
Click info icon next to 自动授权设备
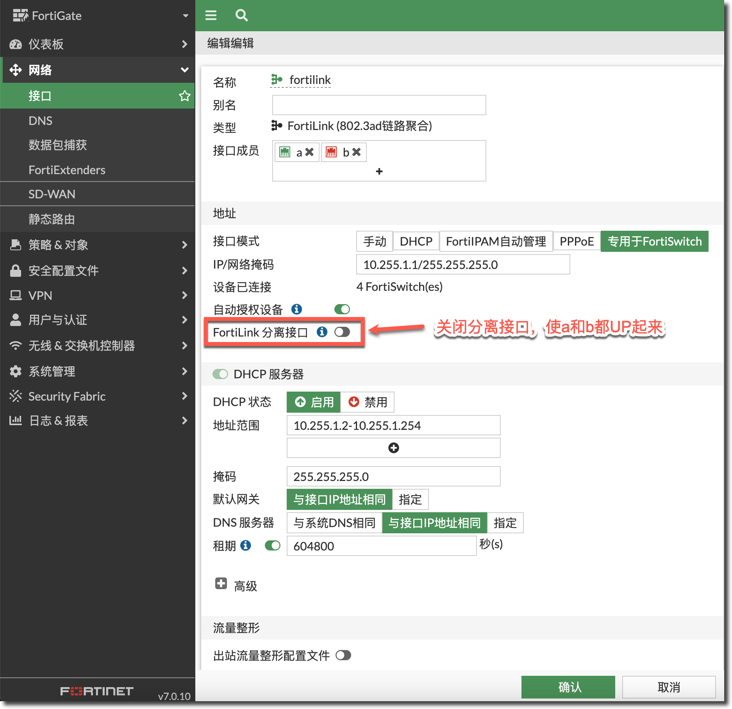click(x=296, y=309)
